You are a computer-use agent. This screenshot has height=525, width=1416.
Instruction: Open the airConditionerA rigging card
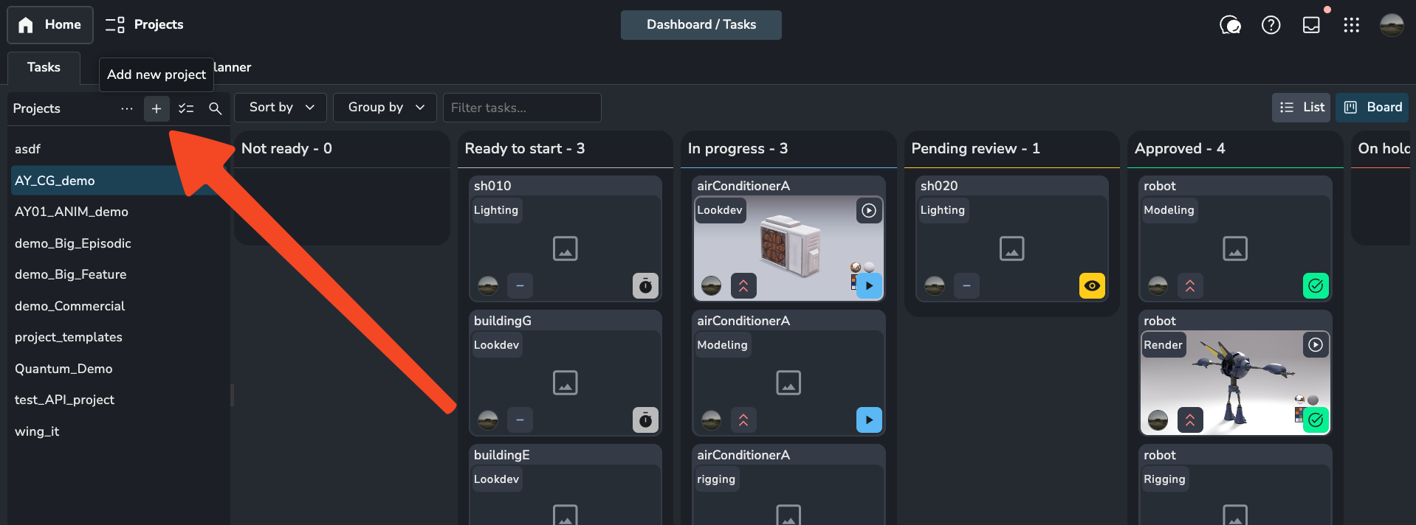click(x=788, y=484)
